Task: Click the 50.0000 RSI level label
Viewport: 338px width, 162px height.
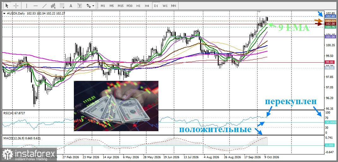Action: point(331,122)
